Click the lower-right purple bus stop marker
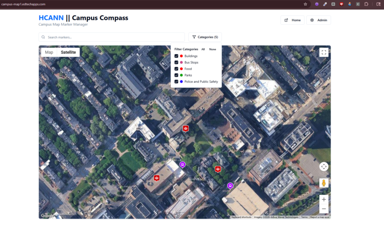 [x=230, y=186]
